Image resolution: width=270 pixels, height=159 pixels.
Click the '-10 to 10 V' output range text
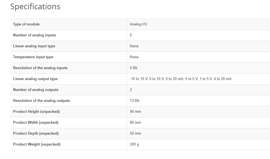[x=139, y=79]
